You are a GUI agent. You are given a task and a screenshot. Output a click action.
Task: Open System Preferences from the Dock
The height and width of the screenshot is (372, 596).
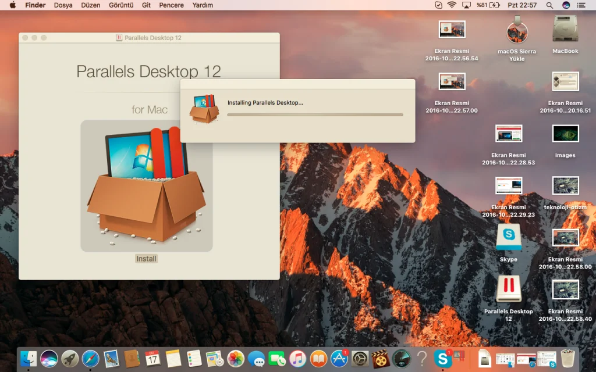click(x=360, y=359)
